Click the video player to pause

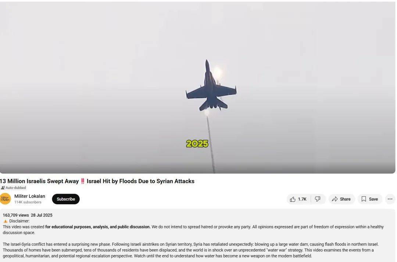pos(197,88)
